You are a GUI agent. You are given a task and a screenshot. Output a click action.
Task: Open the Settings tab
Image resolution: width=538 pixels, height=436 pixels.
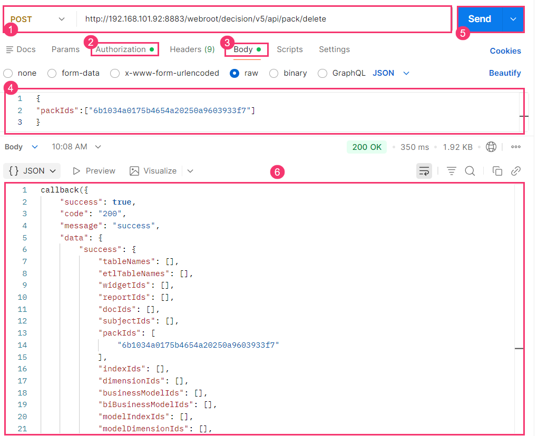tap(335, 49)
